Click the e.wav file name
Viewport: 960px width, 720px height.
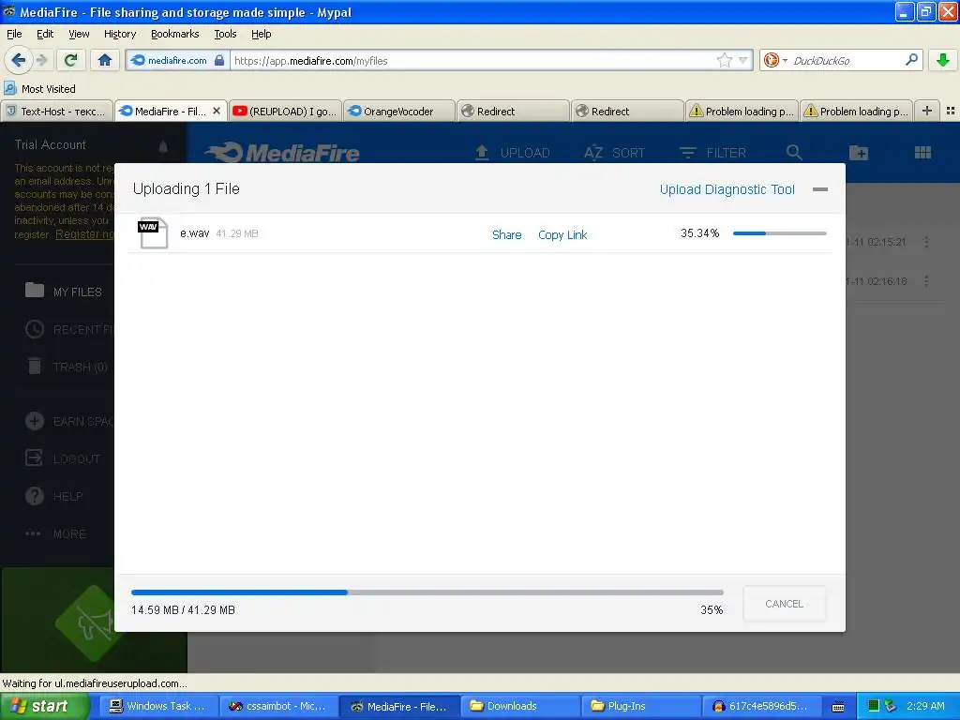[x=194, y=233]
